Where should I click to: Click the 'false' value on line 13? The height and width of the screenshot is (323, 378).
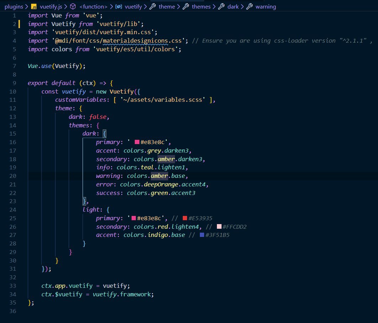pos(98,117)
